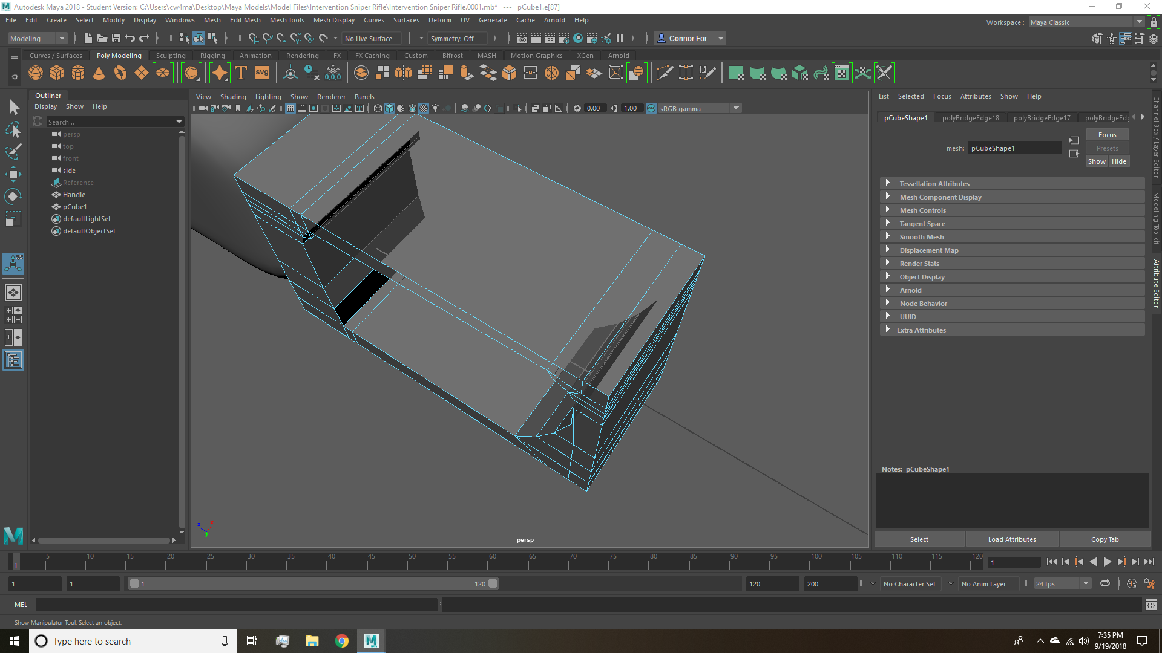Switch to the Sculpting shelf tab
Screen dimensions: 1162x653
171,55
